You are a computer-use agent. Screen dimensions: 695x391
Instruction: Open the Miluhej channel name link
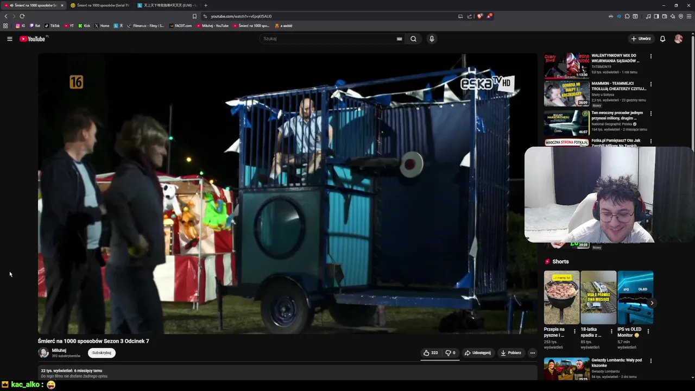click(x=59, y=350)
